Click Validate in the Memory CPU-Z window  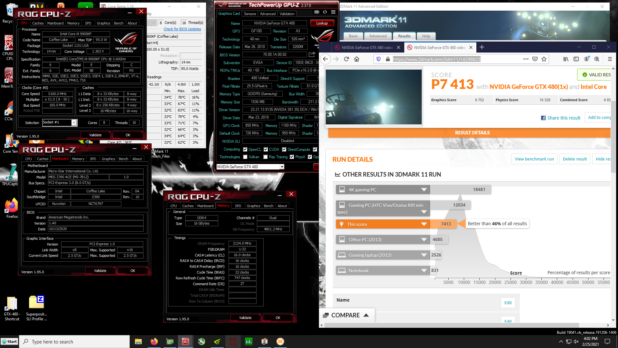click(x=246, y=318)
